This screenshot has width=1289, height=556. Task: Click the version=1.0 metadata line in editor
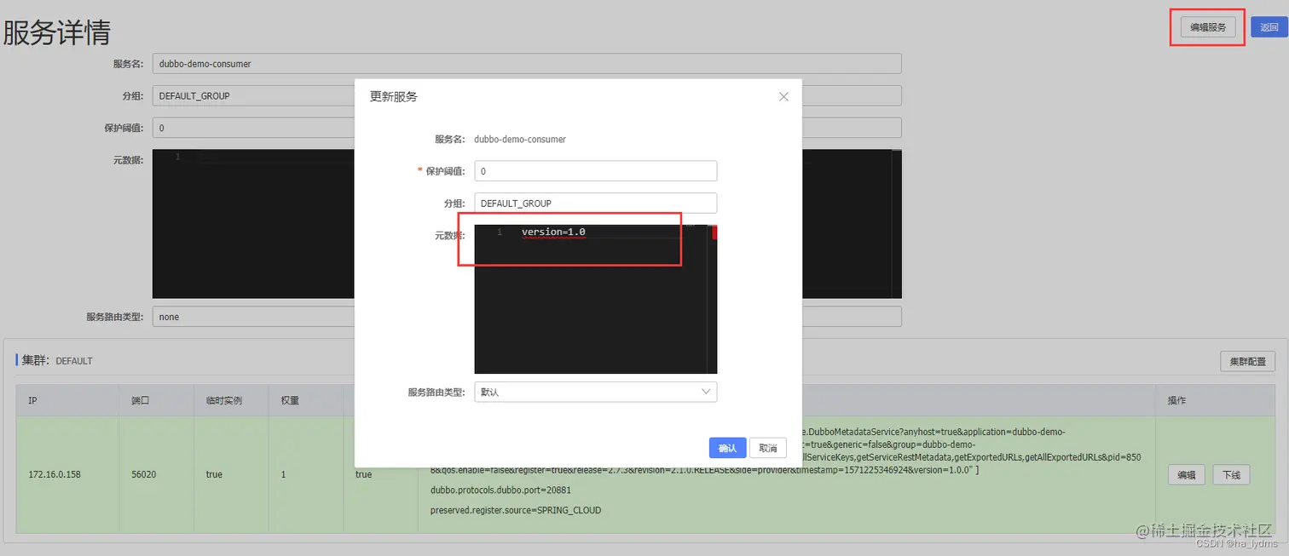[553, 232]
